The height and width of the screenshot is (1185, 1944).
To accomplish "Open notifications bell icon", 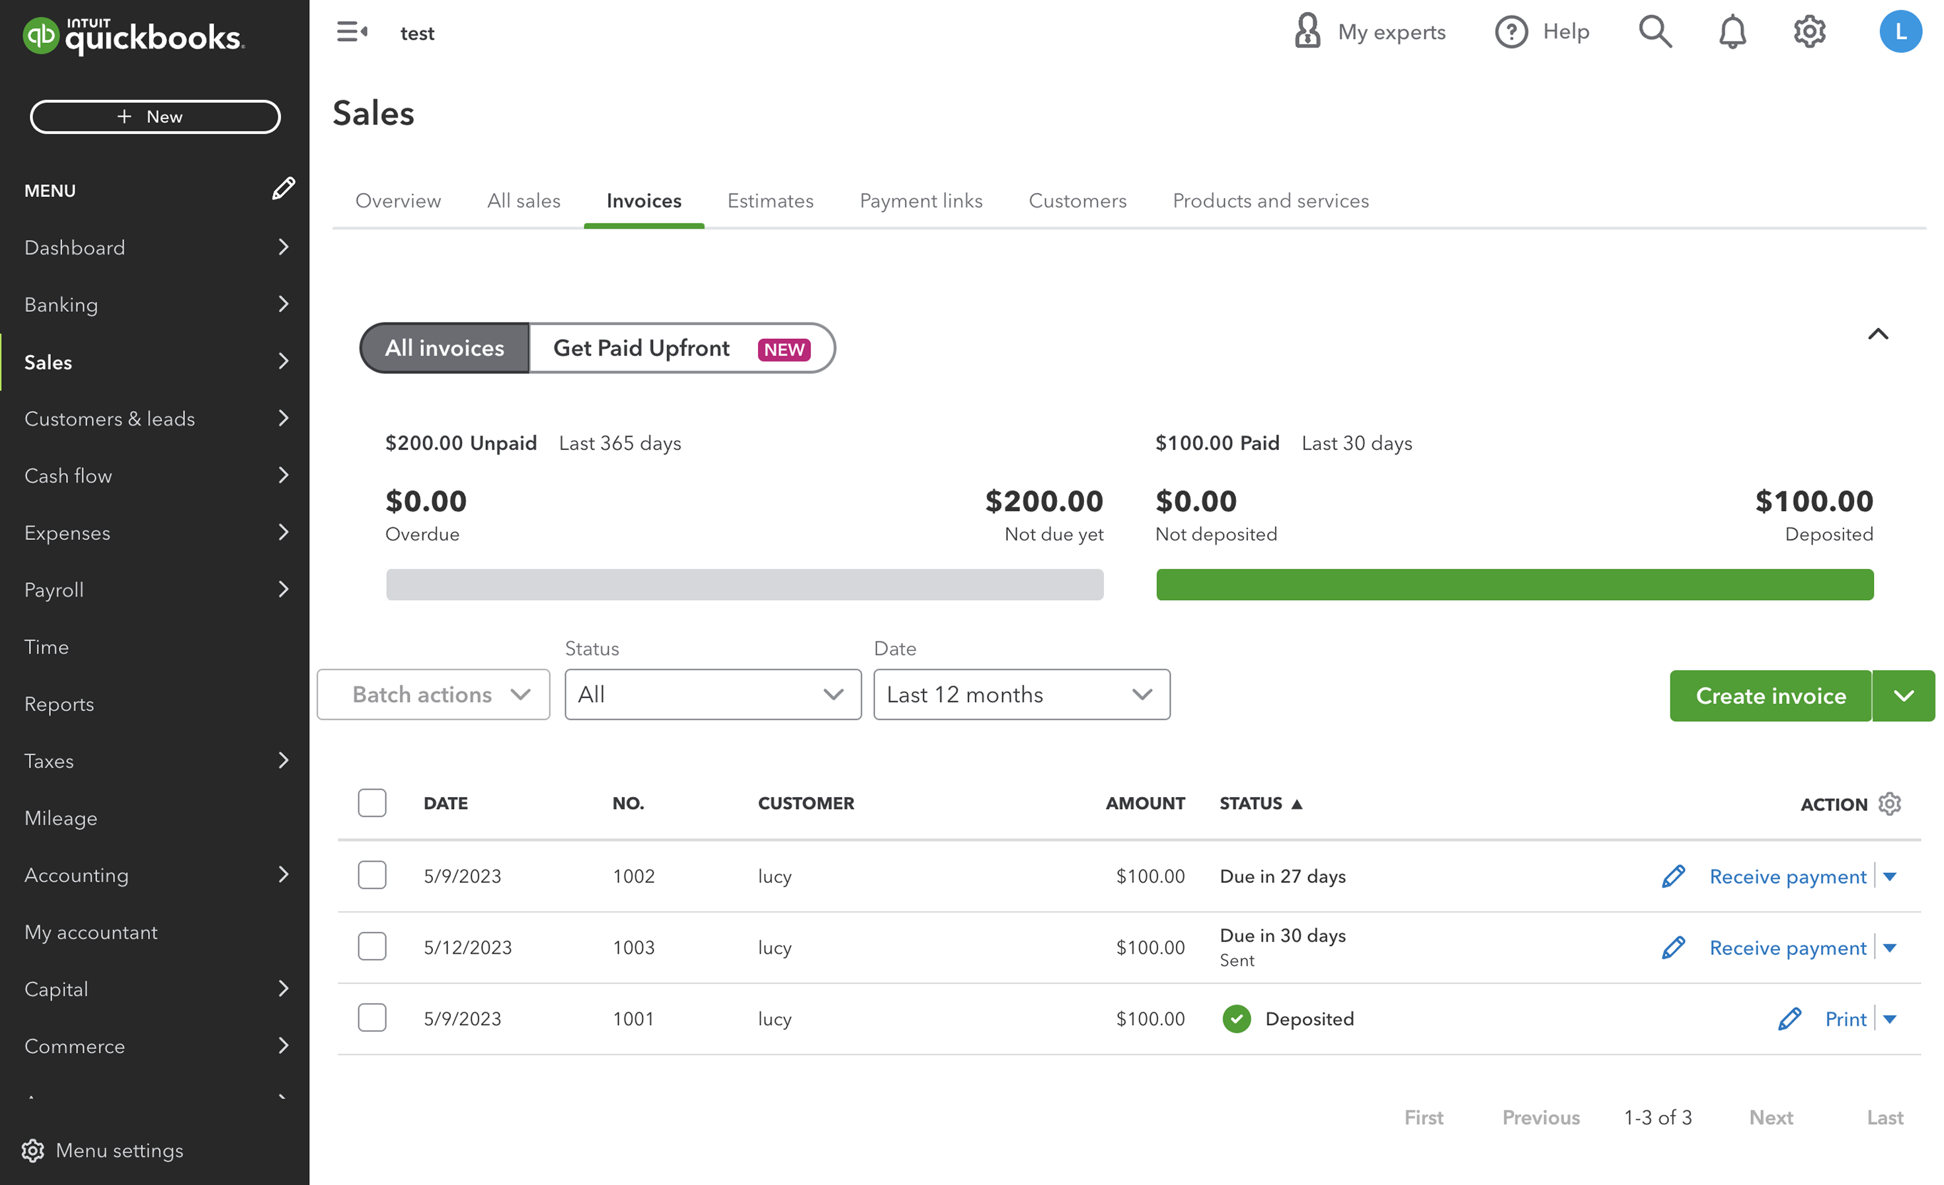I will coord(1732,32).
